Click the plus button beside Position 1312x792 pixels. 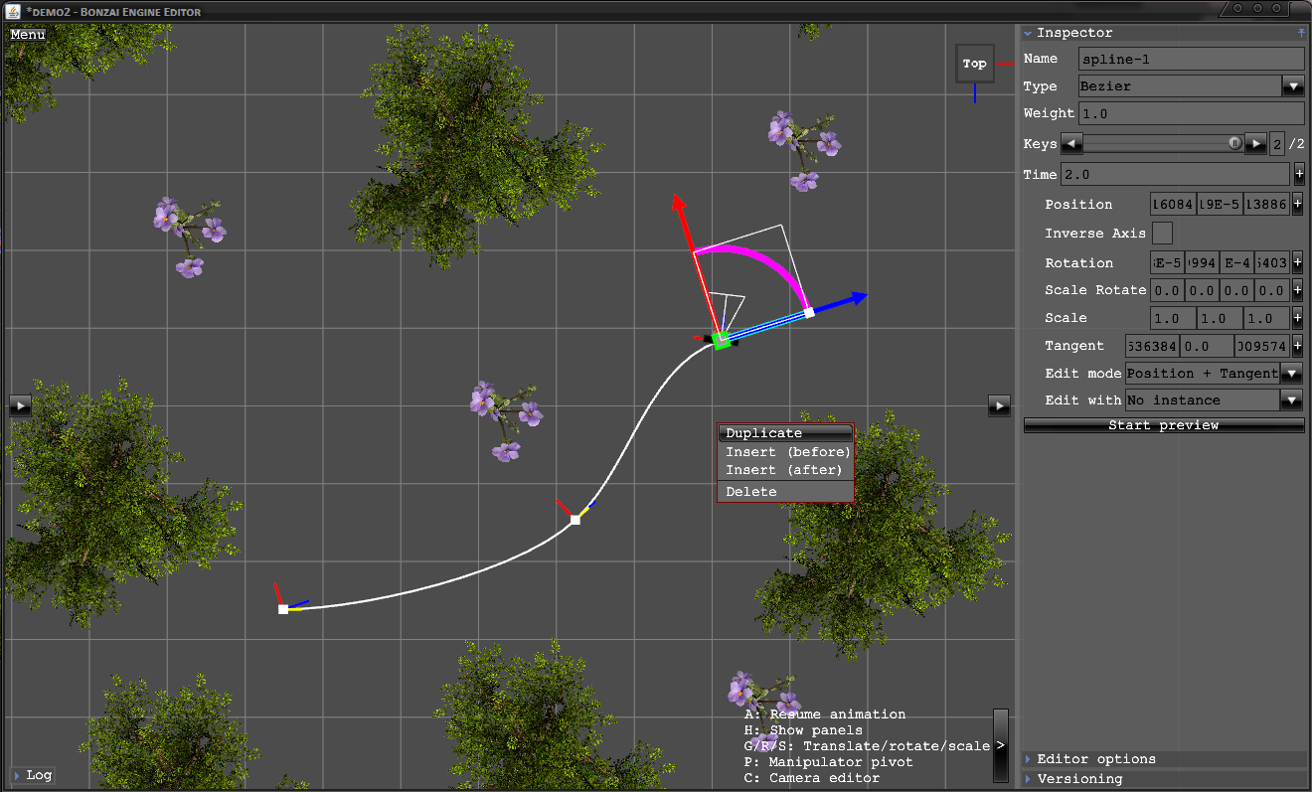point(1297,205)
